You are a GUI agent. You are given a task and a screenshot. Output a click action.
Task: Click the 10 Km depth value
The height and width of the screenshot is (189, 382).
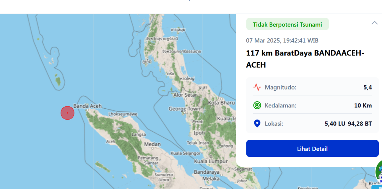pyautogui.click(x=363, y=105)
